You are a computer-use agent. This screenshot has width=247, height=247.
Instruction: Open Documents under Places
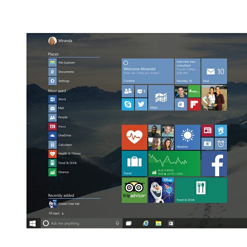[61, 72]
